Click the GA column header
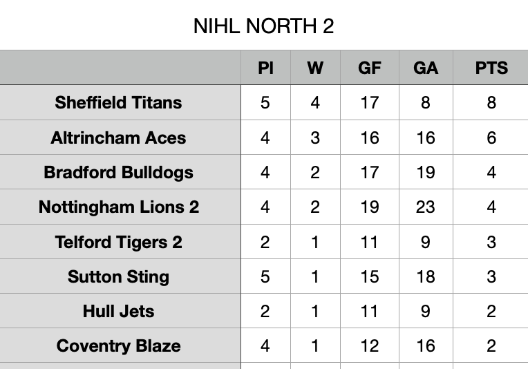 pyautogui.click(x=426, y=68)
